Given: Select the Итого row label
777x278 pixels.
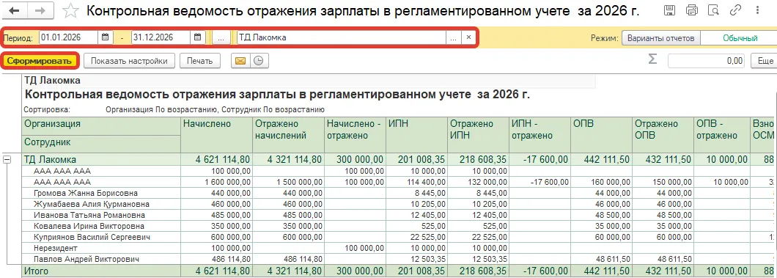Looking at the screenshot, I should 101,271.
